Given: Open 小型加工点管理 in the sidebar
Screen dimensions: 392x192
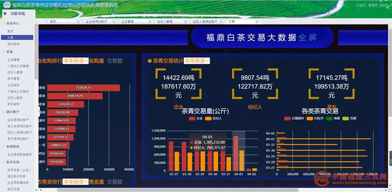Looking at the screenshot, I should click(x=18, y=66).
